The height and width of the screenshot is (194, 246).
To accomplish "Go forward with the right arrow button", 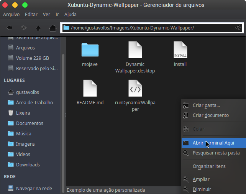I will pos(23,28).
